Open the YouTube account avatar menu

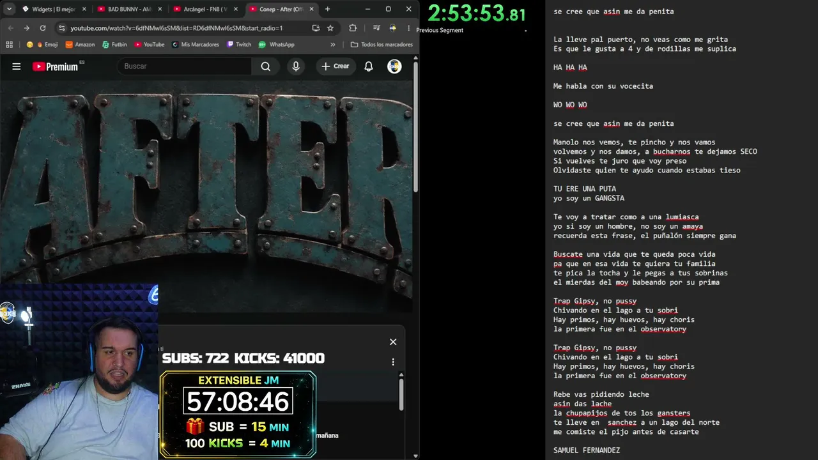click(x=394, y=66)
